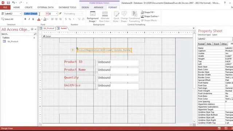Open the Shape Effects dropdown
The width and height of the screenshot is (233, 131).
(150, 20)
